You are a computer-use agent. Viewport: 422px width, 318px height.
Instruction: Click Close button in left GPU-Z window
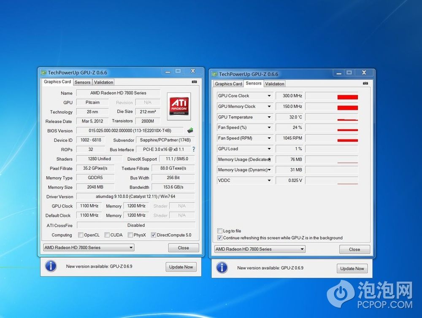click(x=184, y=248)
